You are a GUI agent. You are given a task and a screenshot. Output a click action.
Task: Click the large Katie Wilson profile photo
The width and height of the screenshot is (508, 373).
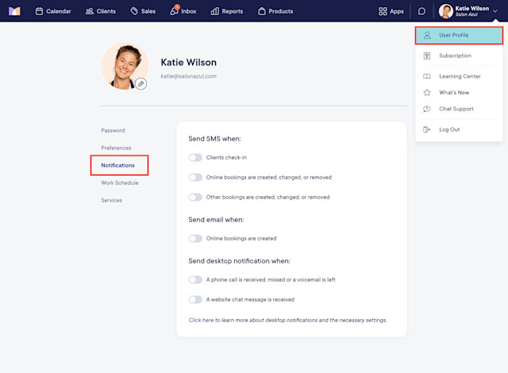click(x=125, y=66)
